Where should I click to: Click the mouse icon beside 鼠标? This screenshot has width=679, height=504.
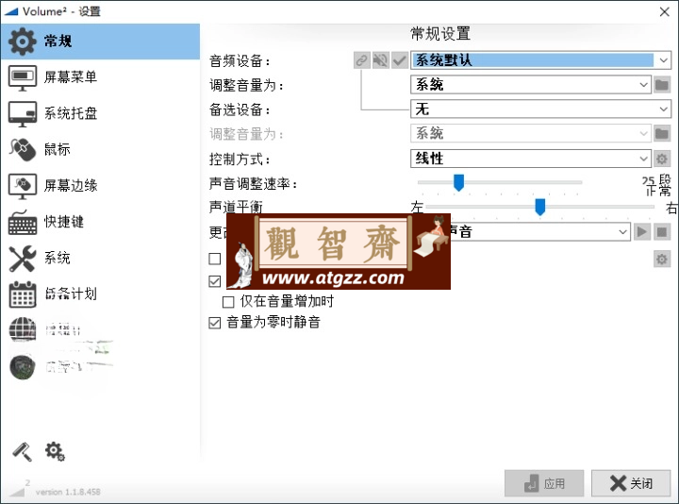coord(23,150)
